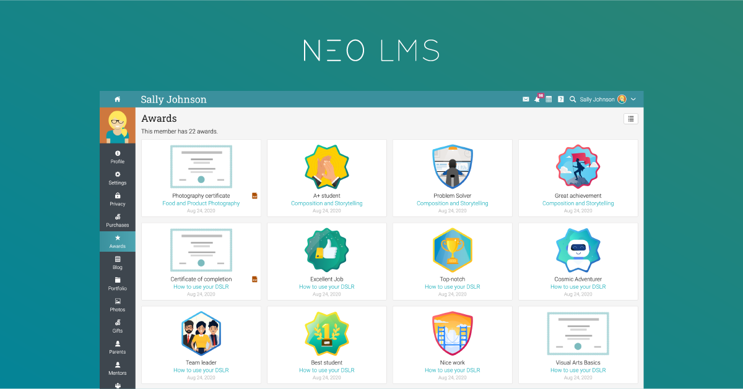The height and width of the screenshot is (389, 743).
Task: Expand the Sally Johnson account dropdown arrow
Action: [633, 99]
